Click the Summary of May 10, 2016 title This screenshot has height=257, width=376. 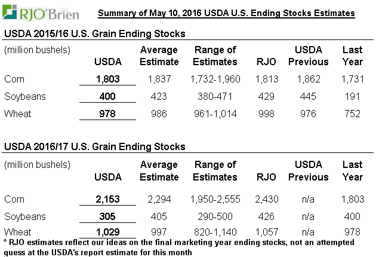click(x=226, y=13)
